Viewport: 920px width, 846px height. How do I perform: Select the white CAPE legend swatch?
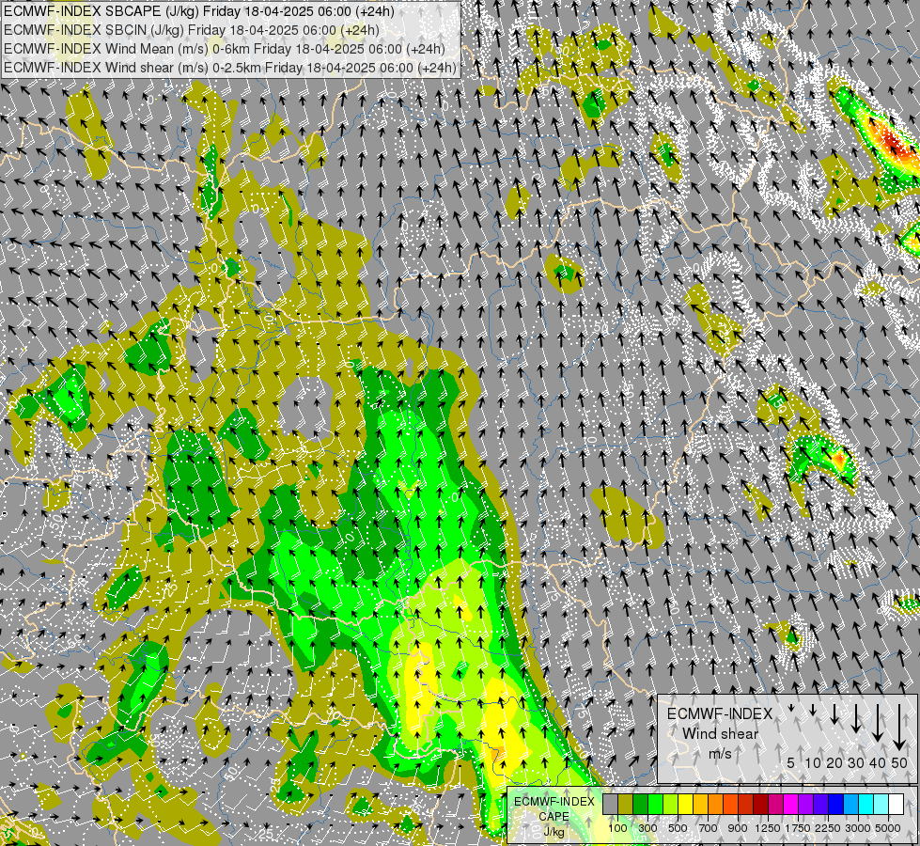(897, 805)
